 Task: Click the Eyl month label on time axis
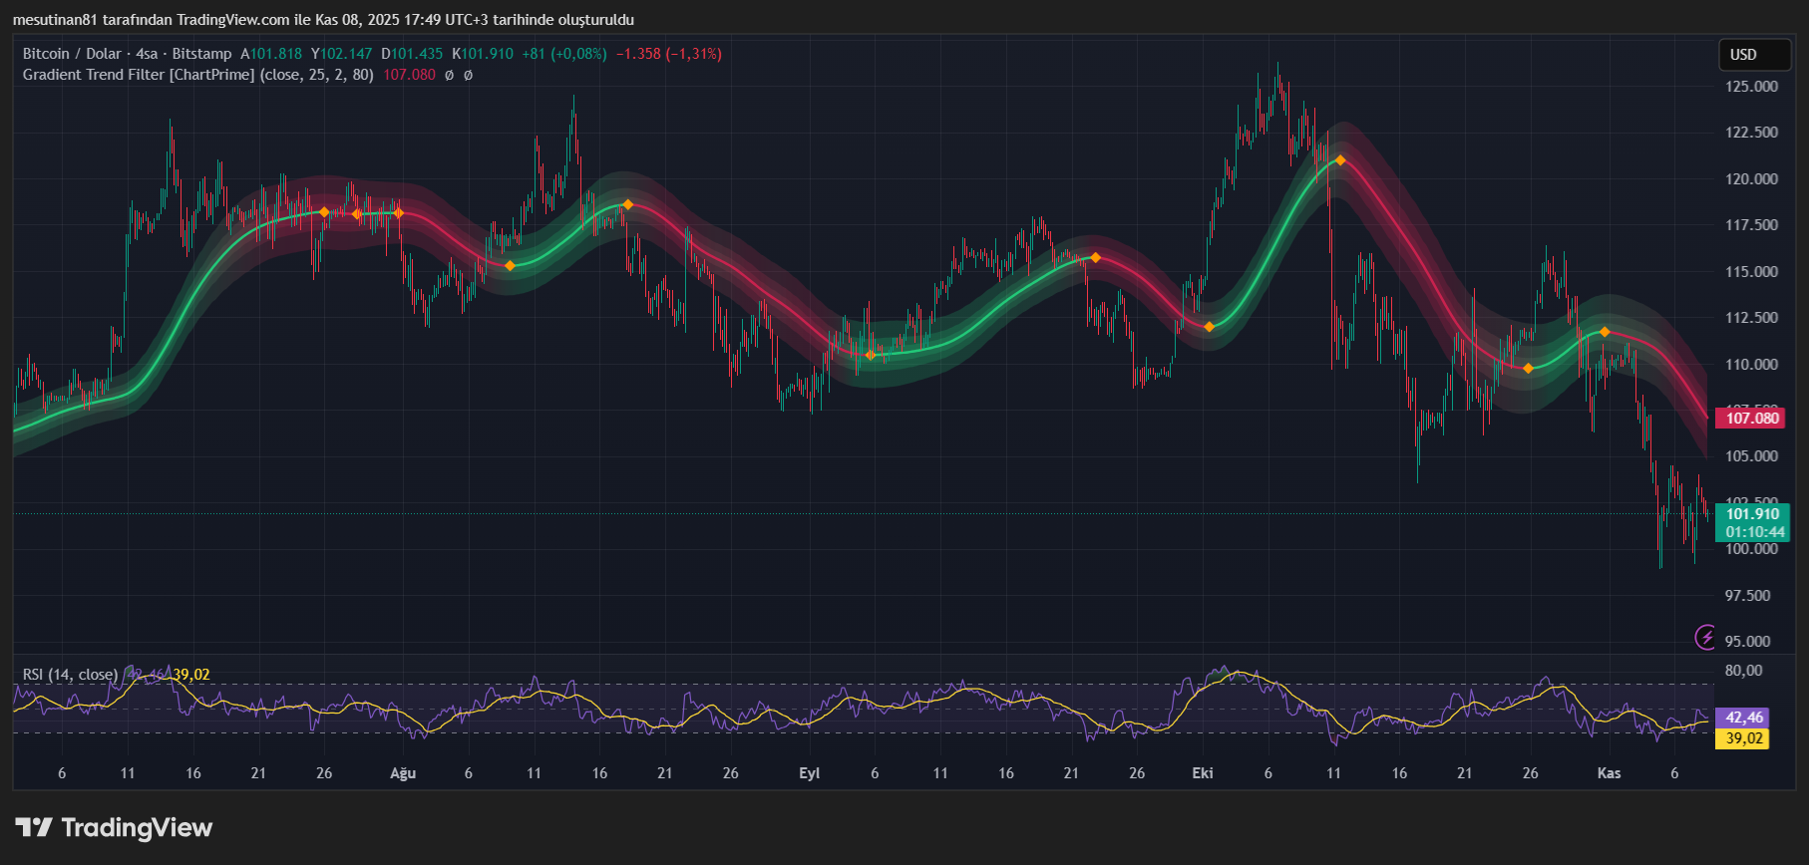pos(809,773)
